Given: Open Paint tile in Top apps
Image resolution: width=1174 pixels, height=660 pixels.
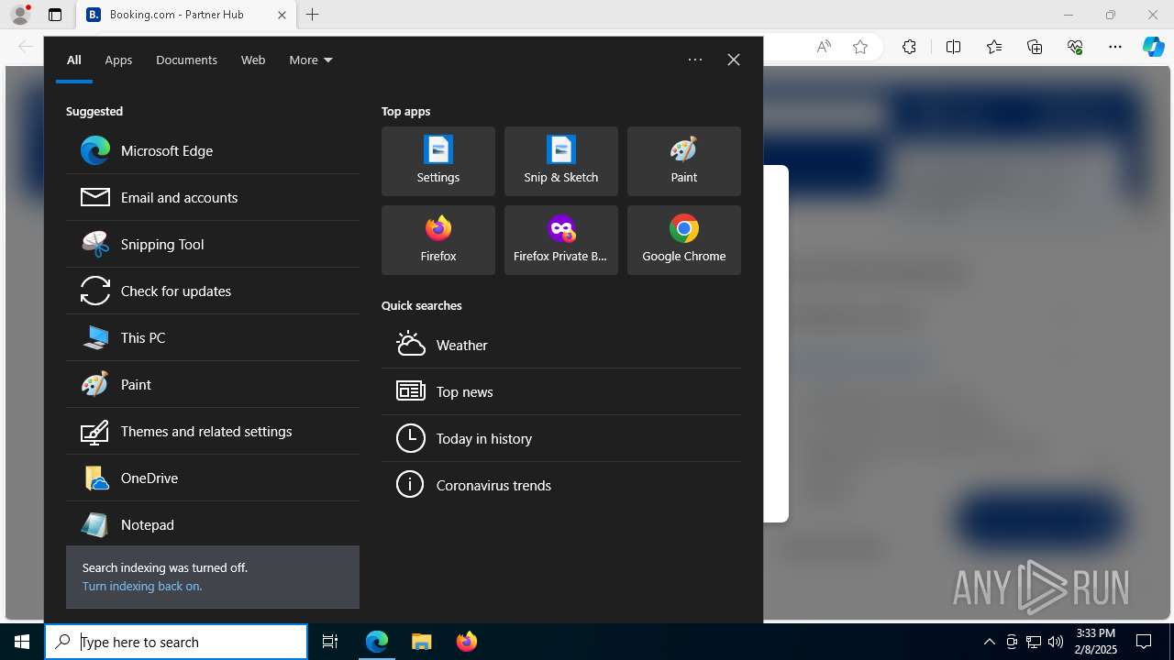Looking at the screenshot, I should tap(684, 161).
